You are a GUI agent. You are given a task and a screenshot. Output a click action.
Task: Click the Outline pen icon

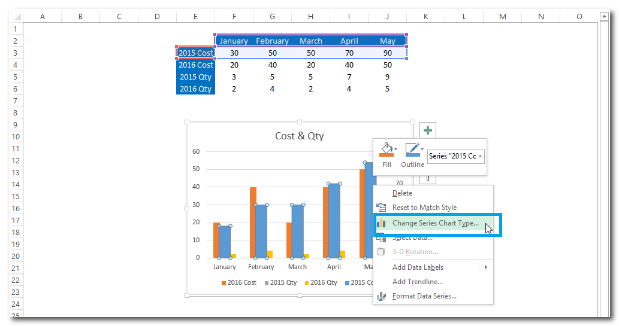(x=411, y=150)
